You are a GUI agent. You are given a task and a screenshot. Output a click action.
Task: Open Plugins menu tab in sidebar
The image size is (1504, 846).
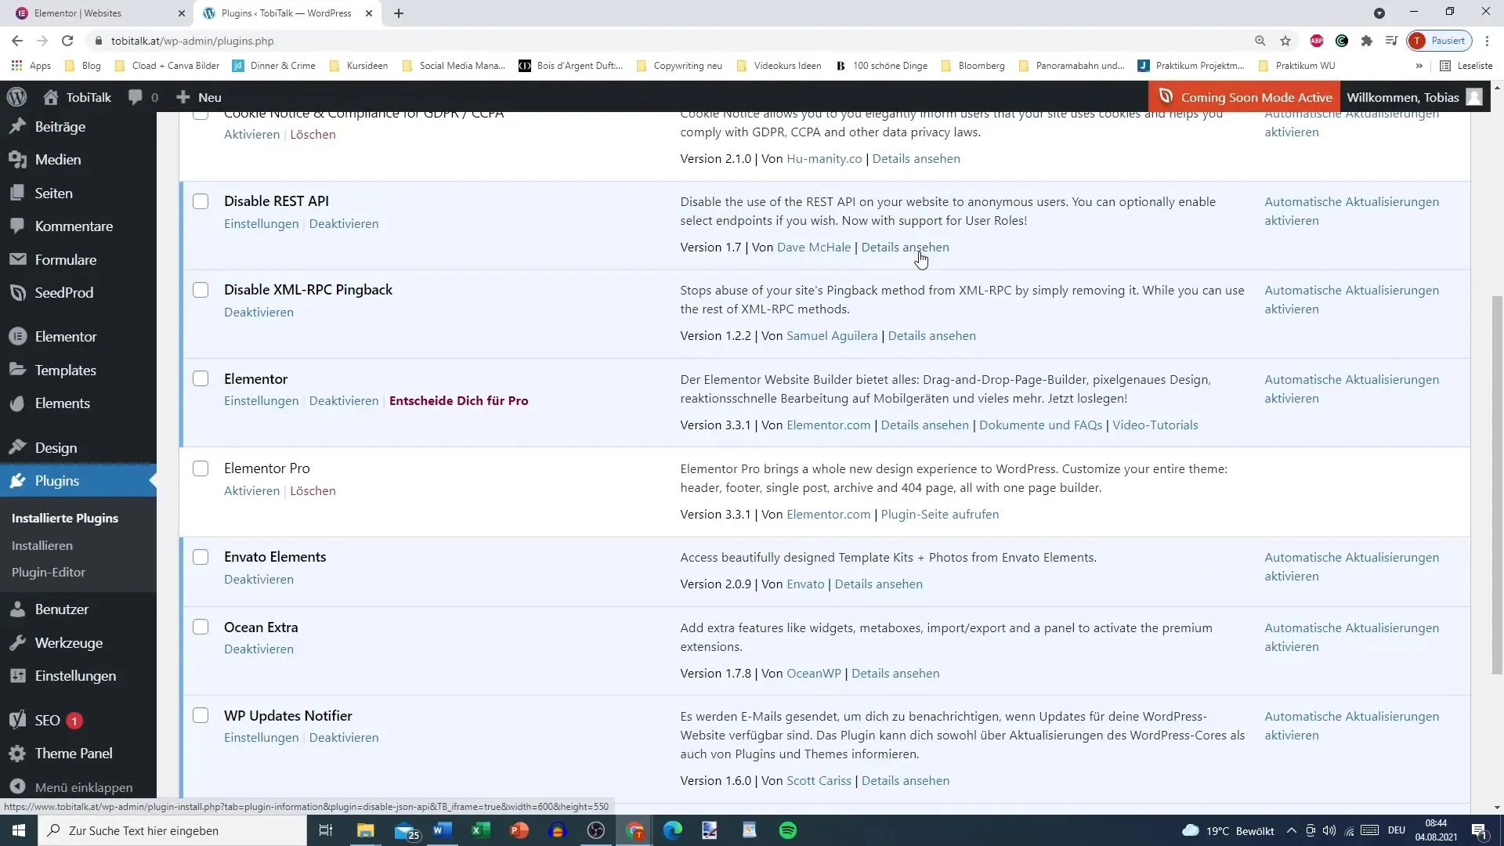pyautogui.click(x=57, y=480)
